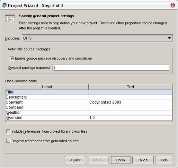Select the Title text cell

click(x=130, y=92)
